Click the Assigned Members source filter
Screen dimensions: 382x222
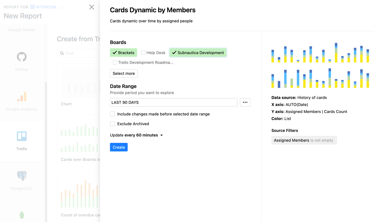click(x=304, y=140)
